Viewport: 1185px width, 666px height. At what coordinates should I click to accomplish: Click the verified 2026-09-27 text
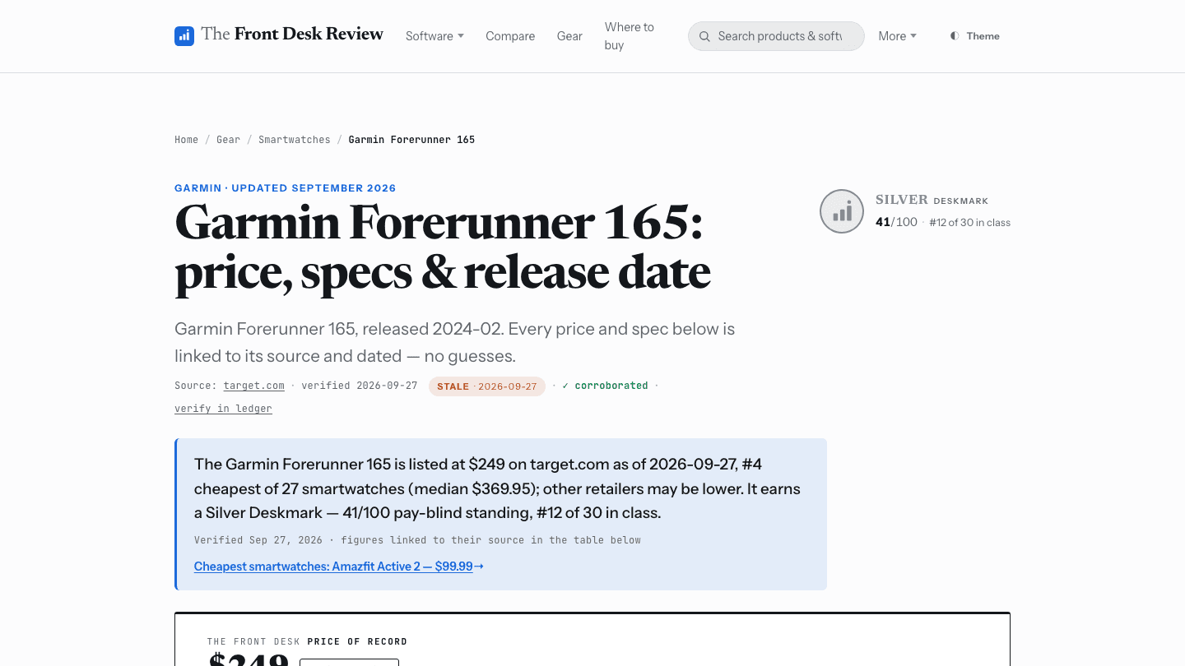(360, 386)
